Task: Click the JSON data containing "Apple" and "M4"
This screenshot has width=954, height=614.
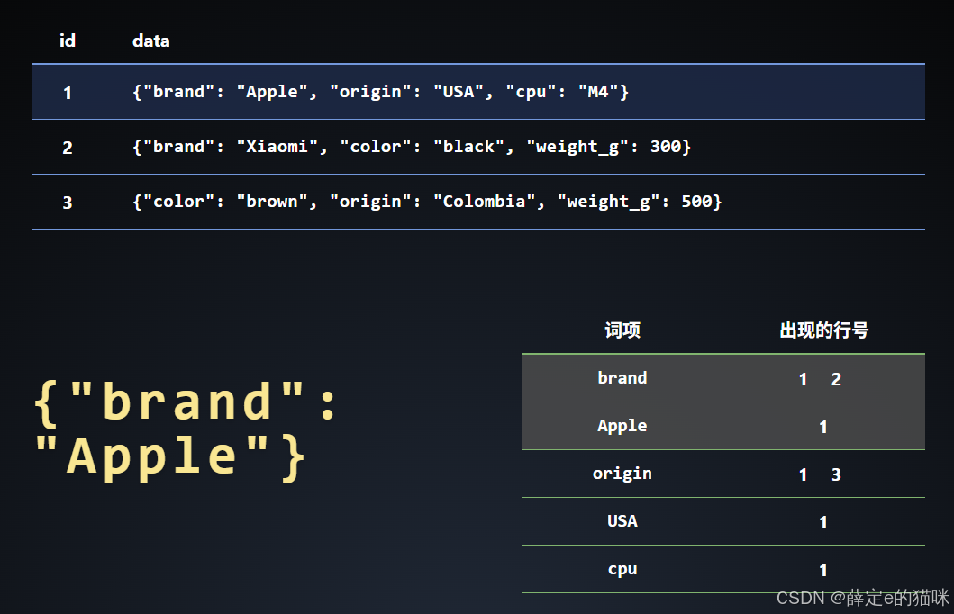Action: coord(381,92)
